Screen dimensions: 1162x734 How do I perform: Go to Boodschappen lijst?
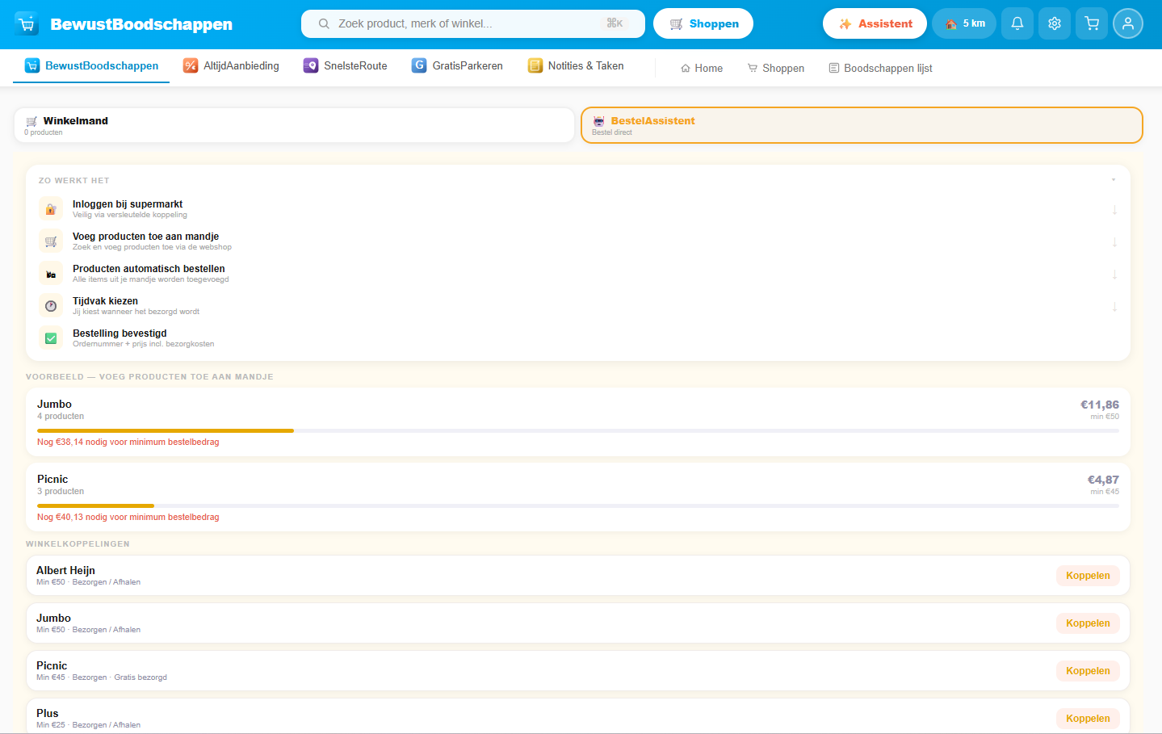click(x=880, y=69)
